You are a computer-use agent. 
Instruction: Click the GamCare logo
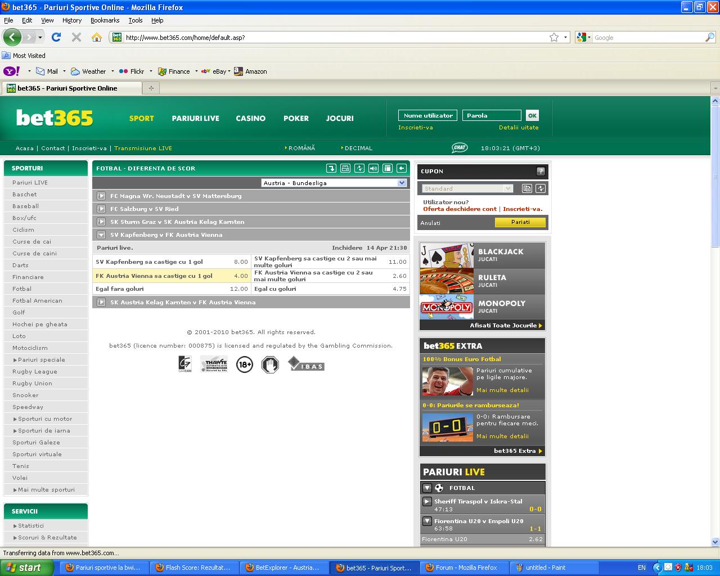pos(184,364)
